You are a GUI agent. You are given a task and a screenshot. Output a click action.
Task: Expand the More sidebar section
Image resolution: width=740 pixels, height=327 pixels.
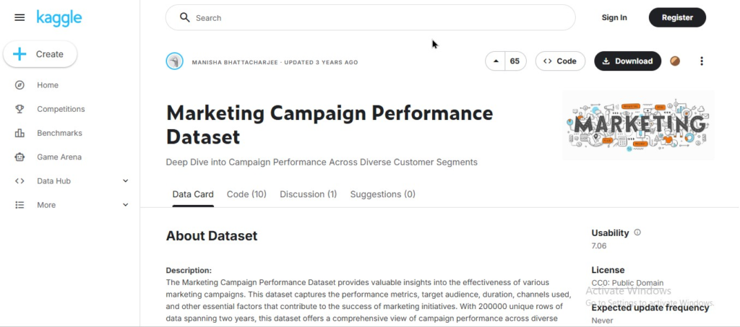(125, 205)
